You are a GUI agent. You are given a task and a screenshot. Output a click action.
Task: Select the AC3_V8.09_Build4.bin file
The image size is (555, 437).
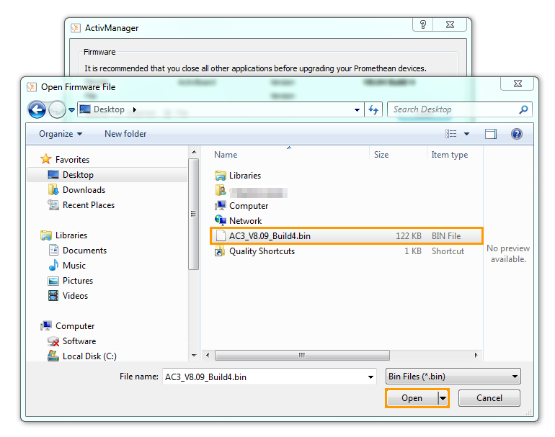[x=270, y=235]
